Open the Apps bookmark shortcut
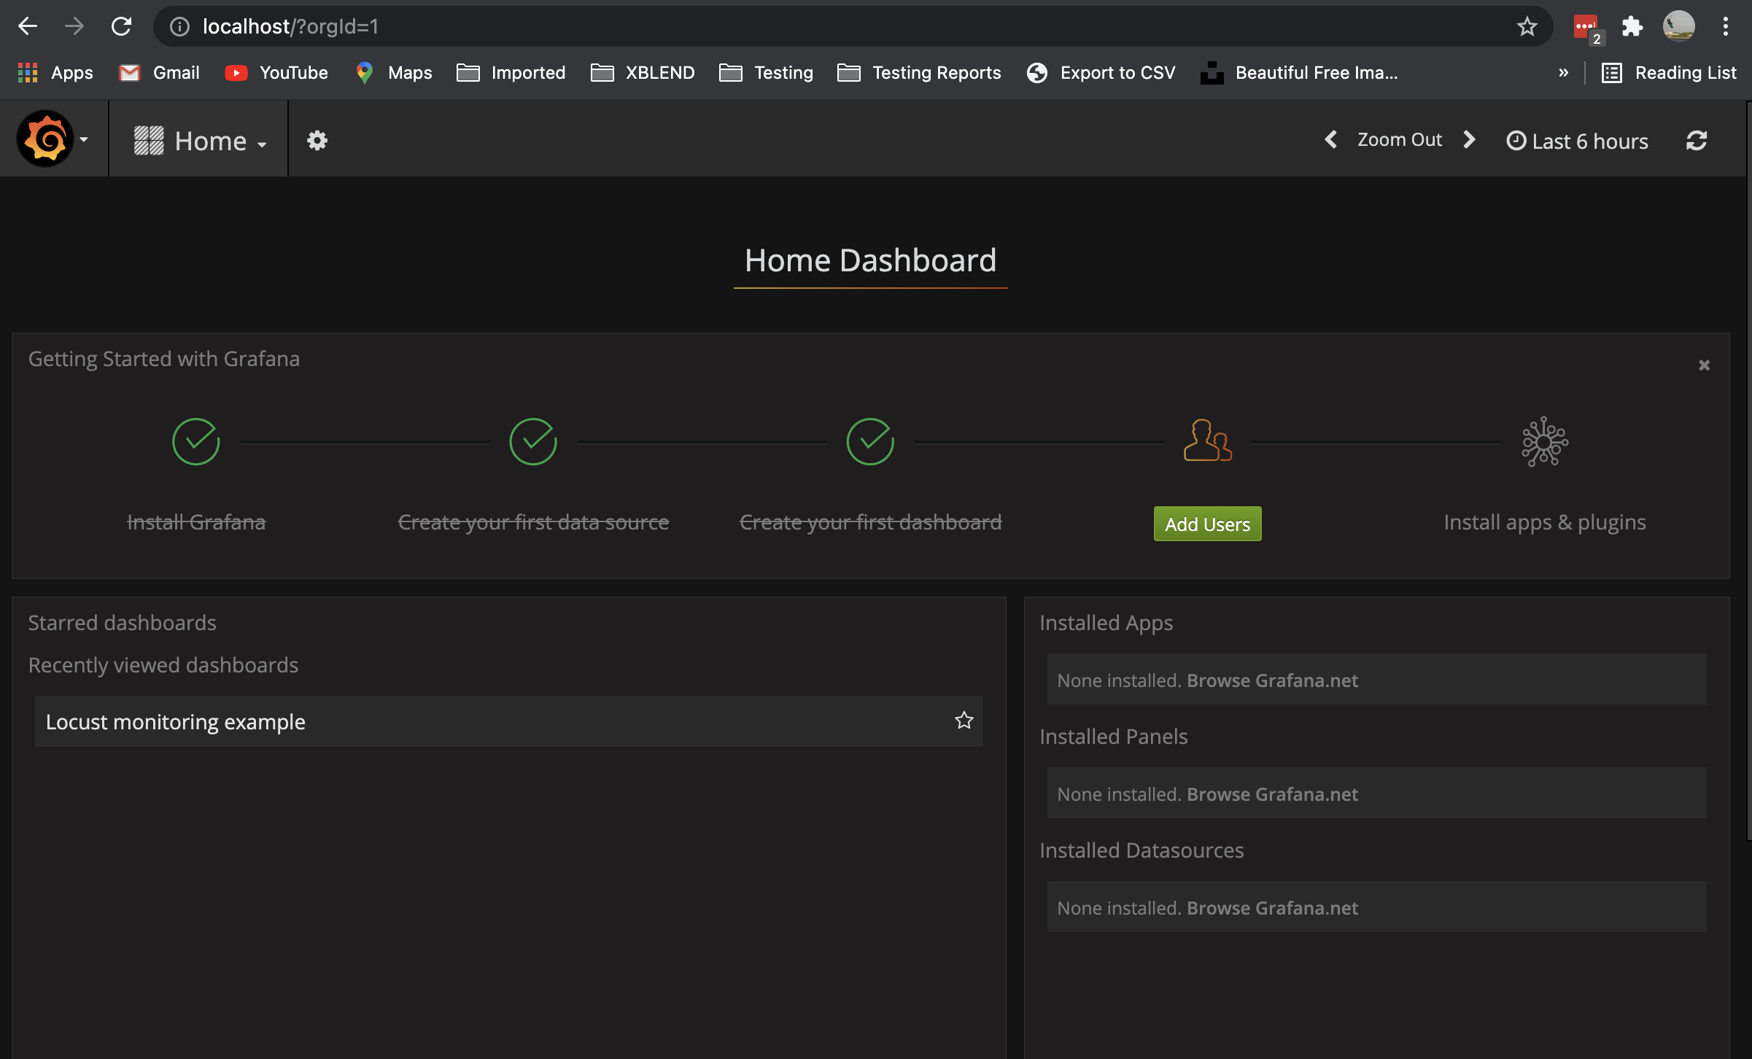 point(55,73)
